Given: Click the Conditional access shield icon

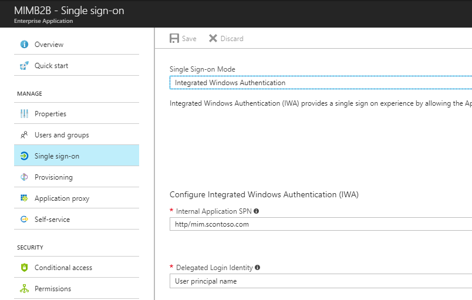Looking at the screenshot, I should click(24, 267).
